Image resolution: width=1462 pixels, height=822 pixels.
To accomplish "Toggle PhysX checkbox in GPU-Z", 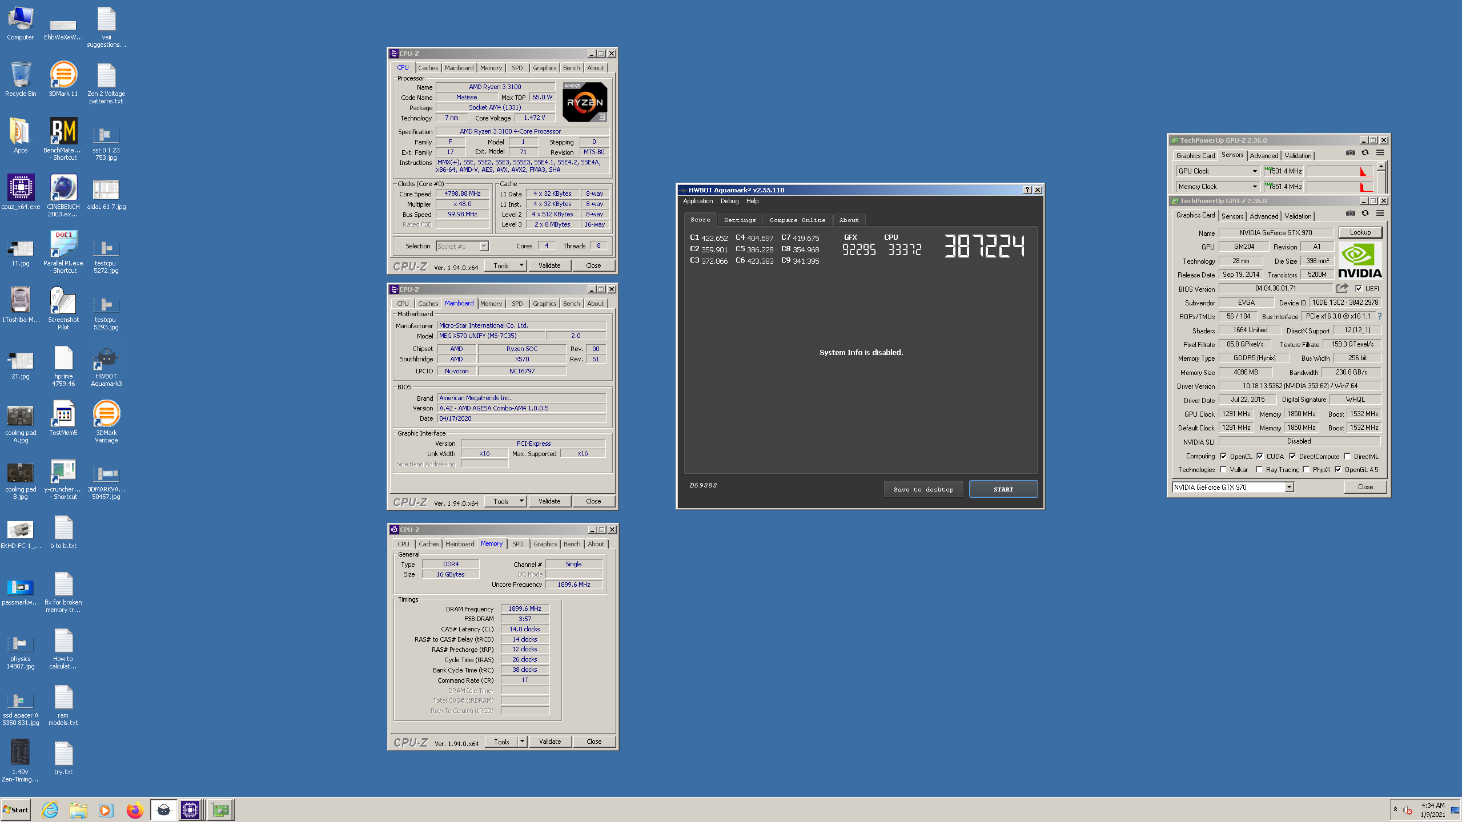I will (x=1306, y=469).
